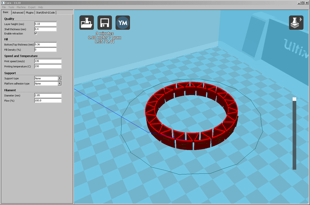This screenshot has width=310, height=205.
Task: Open the Tools menu
Action: pos(11,7)
